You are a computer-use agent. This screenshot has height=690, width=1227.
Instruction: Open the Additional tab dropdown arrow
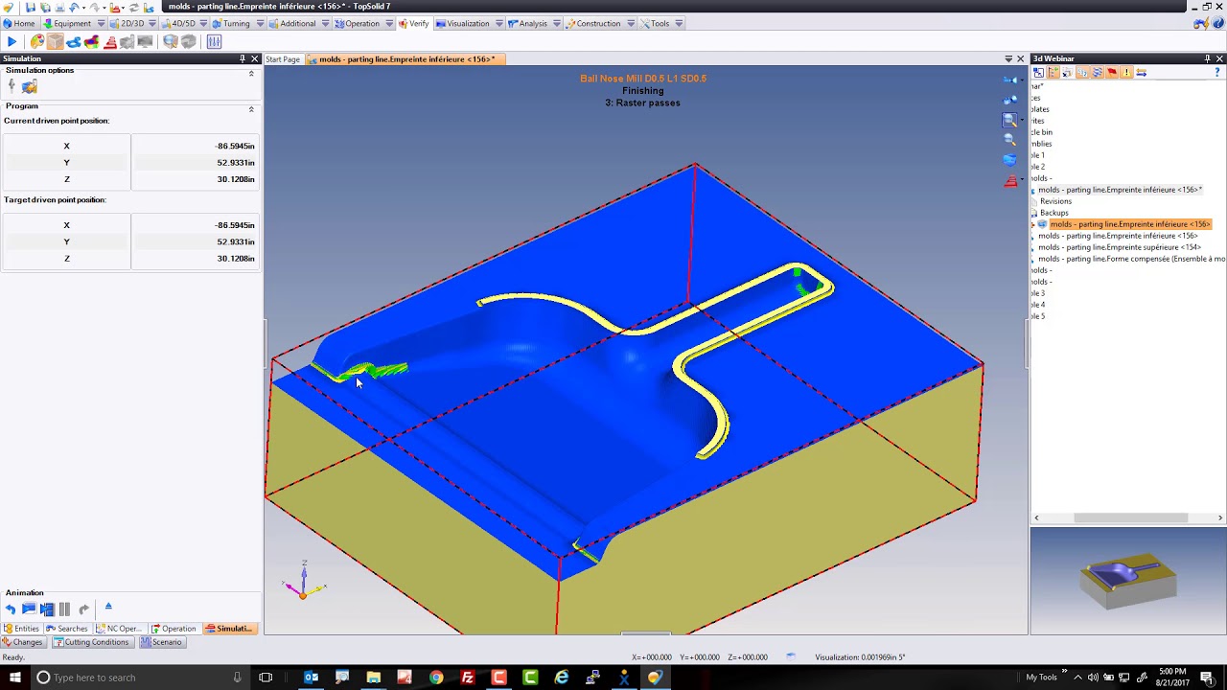[x=325, y=23]
